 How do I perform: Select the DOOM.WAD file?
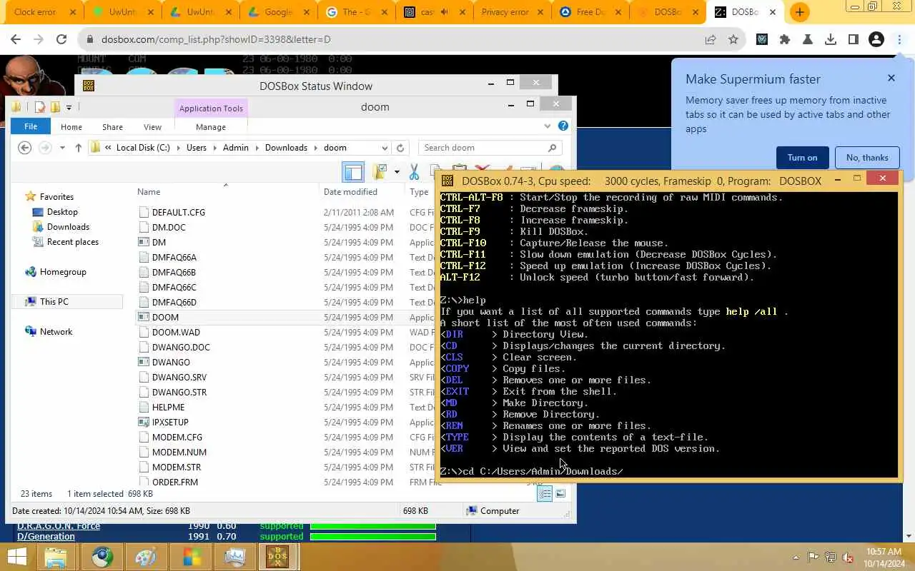click(176, 332)
